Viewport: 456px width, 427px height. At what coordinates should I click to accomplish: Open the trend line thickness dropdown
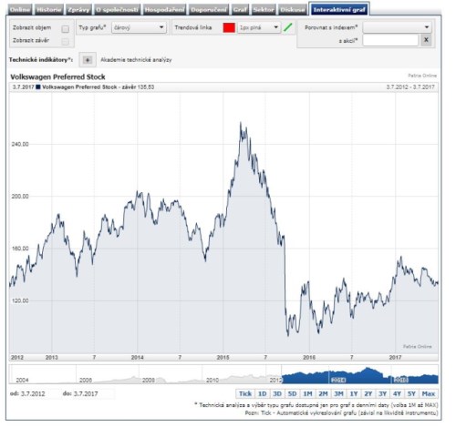[259, 27]
